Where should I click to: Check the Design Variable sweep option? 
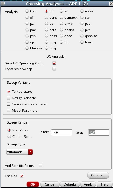(9, 98)
